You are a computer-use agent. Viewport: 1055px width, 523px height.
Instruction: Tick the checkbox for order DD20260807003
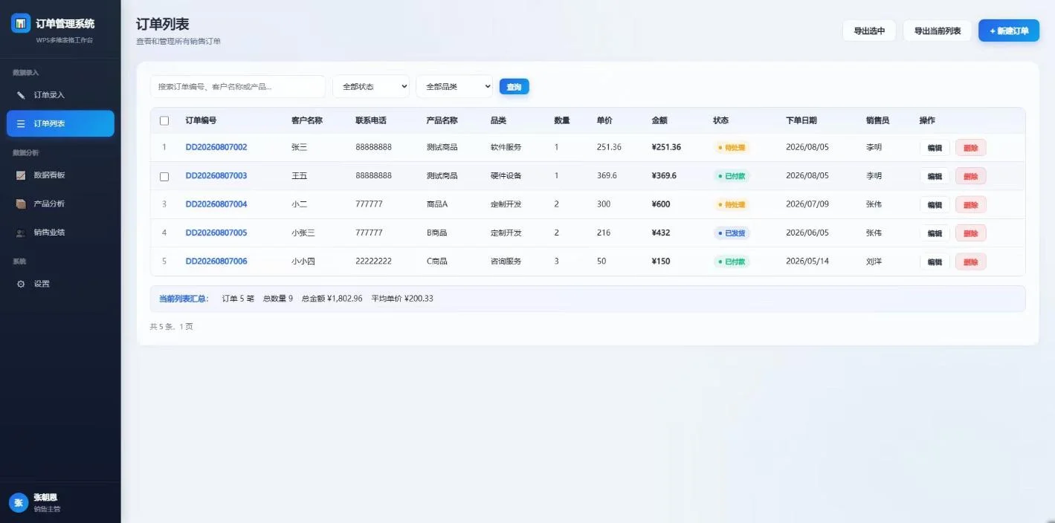pyautogui.click(x=164, y=176)
